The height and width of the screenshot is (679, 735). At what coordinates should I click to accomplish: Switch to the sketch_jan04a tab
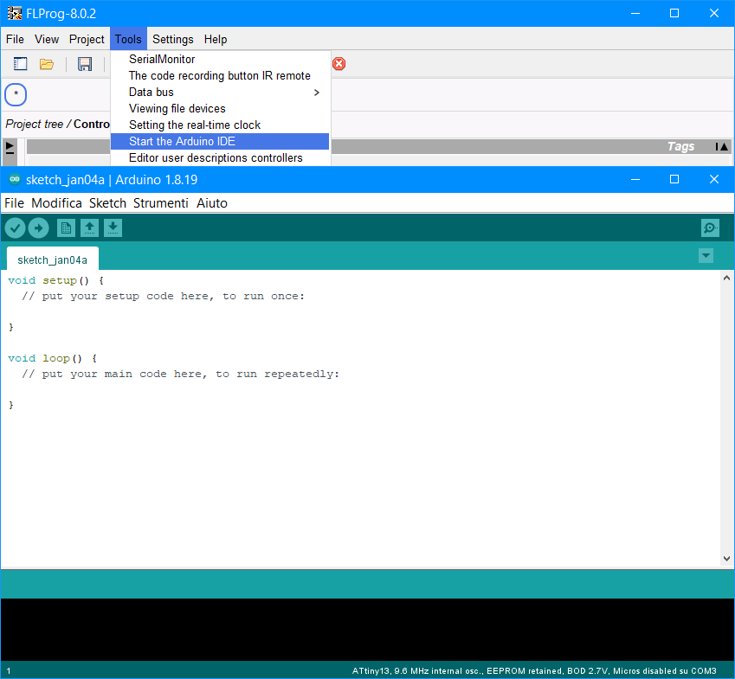[52, 259]
